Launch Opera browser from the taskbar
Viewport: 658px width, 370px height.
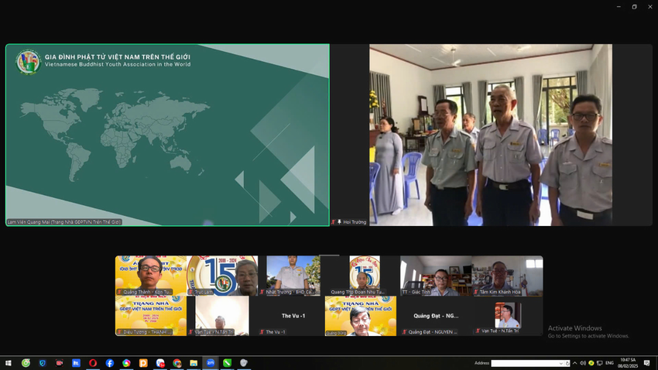(x=93, y=363)
